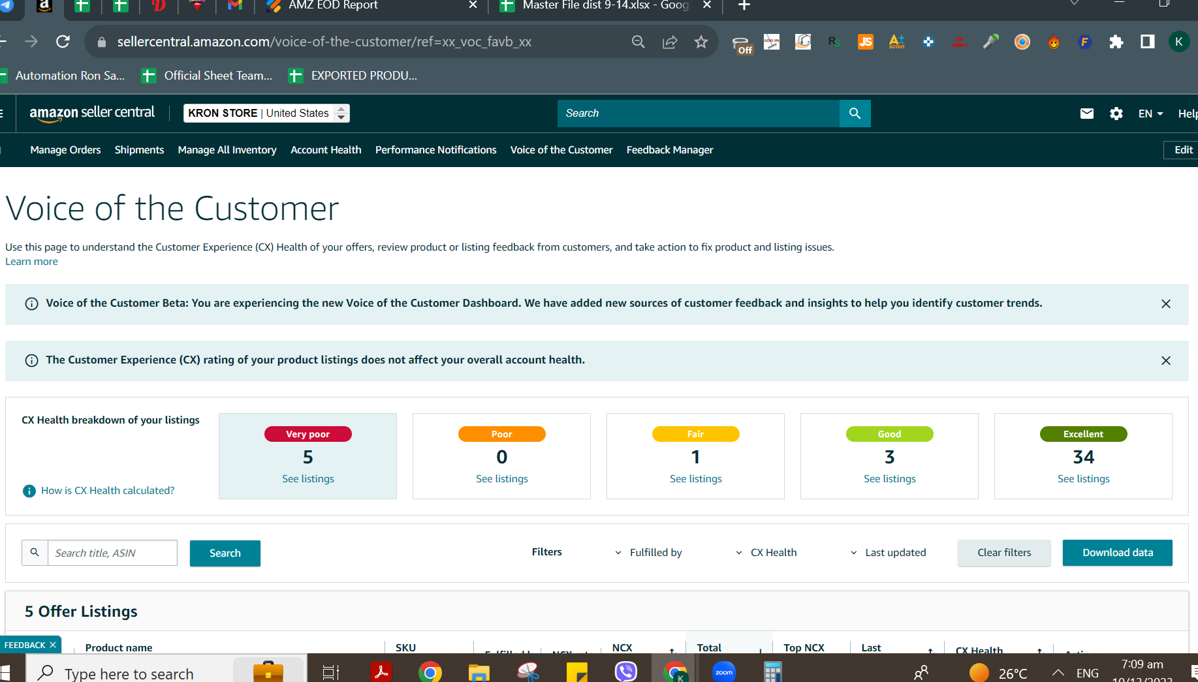Switch to the Master File dist 9-14.xlsx tab

click(x=605, y=6)
